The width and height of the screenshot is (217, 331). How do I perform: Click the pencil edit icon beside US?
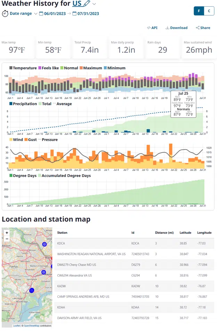[x=87, y=4]
